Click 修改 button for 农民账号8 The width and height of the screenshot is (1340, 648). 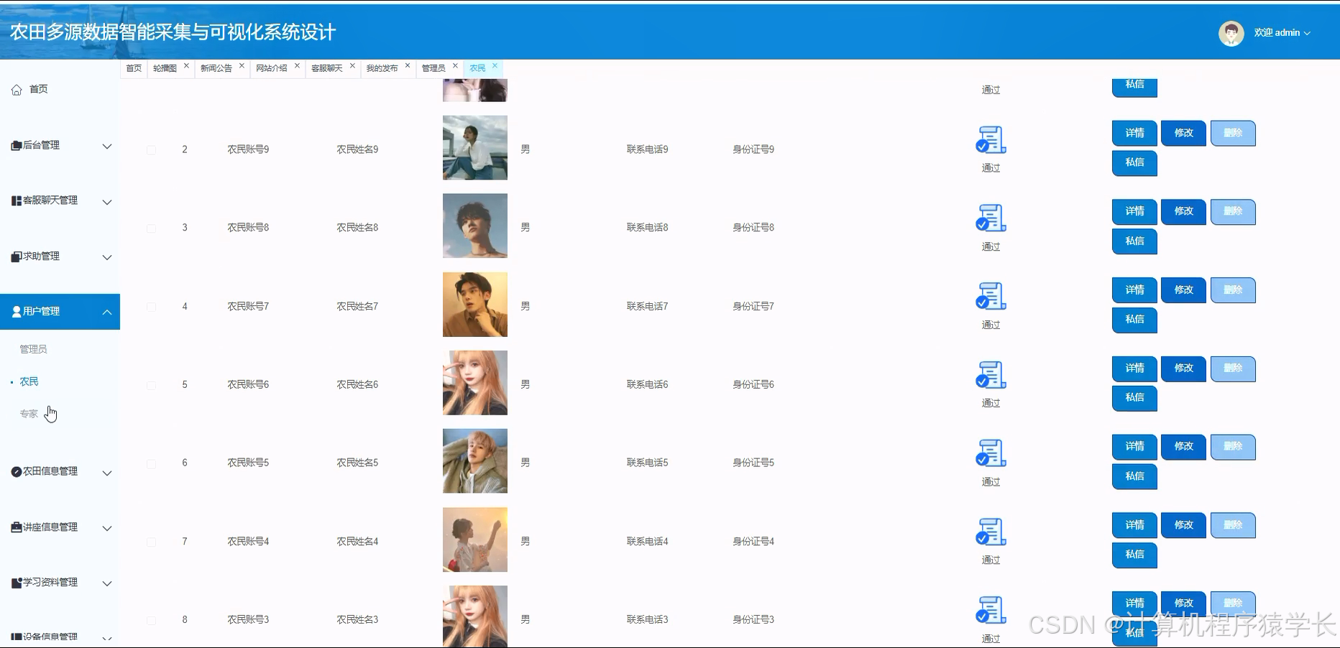pyautogui.click(x=1183, y=211)
